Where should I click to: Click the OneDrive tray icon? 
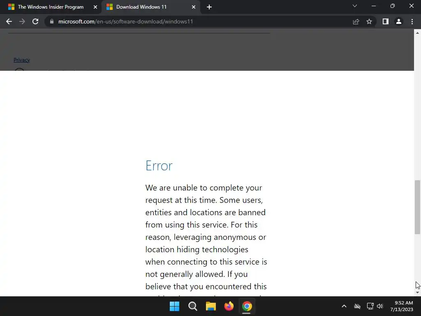[x=357, y=306]
